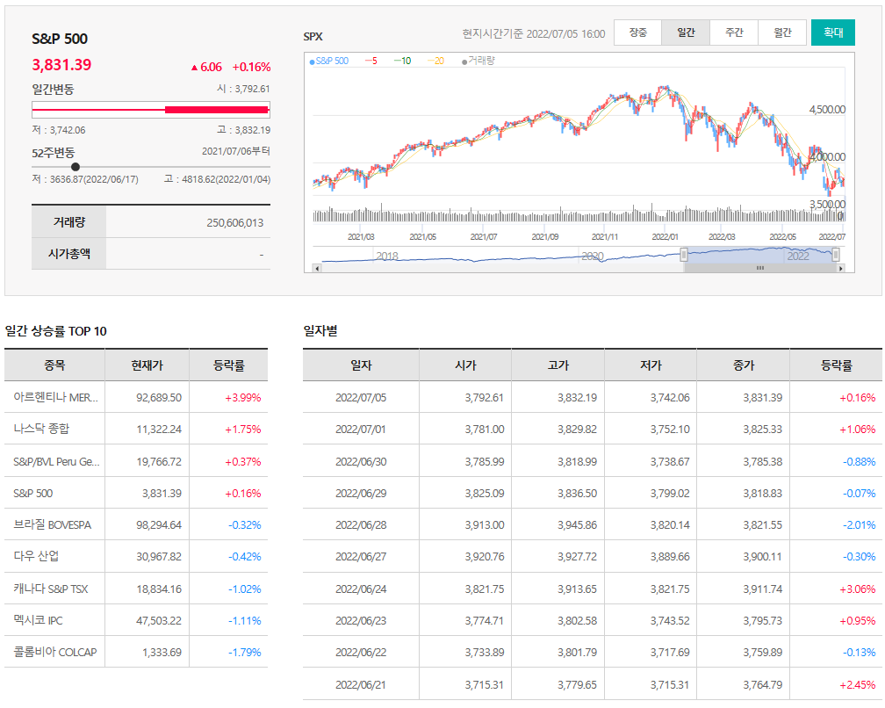Click the 250,606,013 volume value
Screen dimensions: 885x708
(x=234, y=222)
